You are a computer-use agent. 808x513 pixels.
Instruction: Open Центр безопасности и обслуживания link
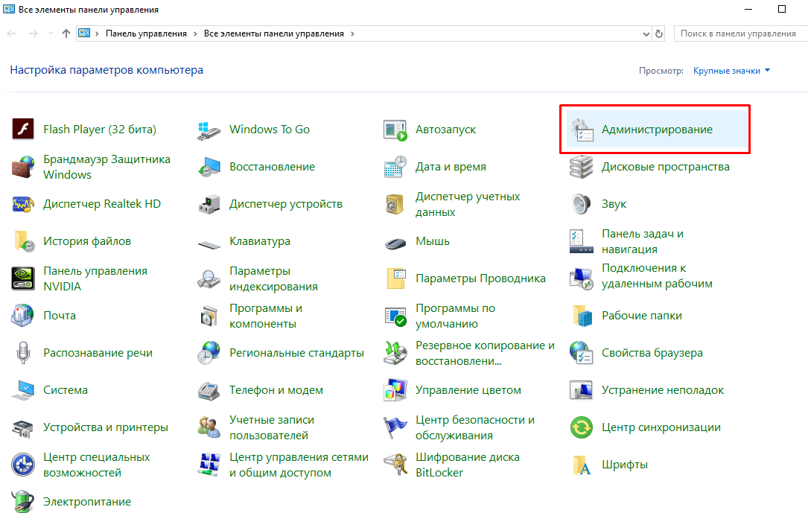[x=475, y=427]
